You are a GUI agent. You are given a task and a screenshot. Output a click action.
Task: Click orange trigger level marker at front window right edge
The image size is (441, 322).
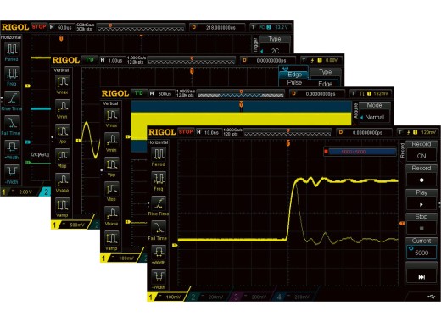pyautogui.click(x=402, y=224)
